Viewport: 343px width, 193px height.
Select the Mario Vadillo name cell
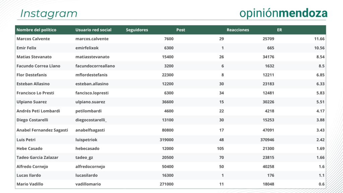pyautogui.click(x=30, y=184)
